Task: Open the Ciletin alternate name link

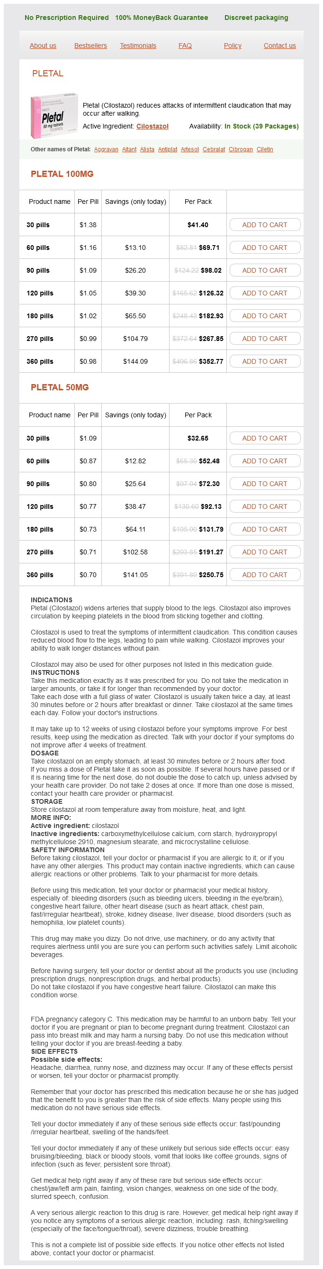Action: point(264,149)
